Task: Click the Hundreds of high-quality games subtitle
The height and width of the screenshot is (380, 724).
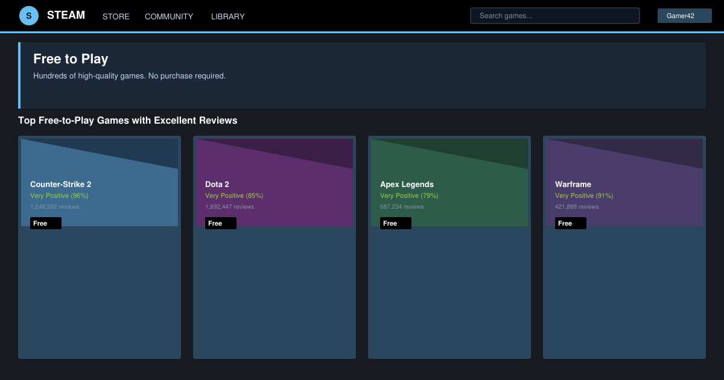Action: pyautogui.click(x=129, y=76)
